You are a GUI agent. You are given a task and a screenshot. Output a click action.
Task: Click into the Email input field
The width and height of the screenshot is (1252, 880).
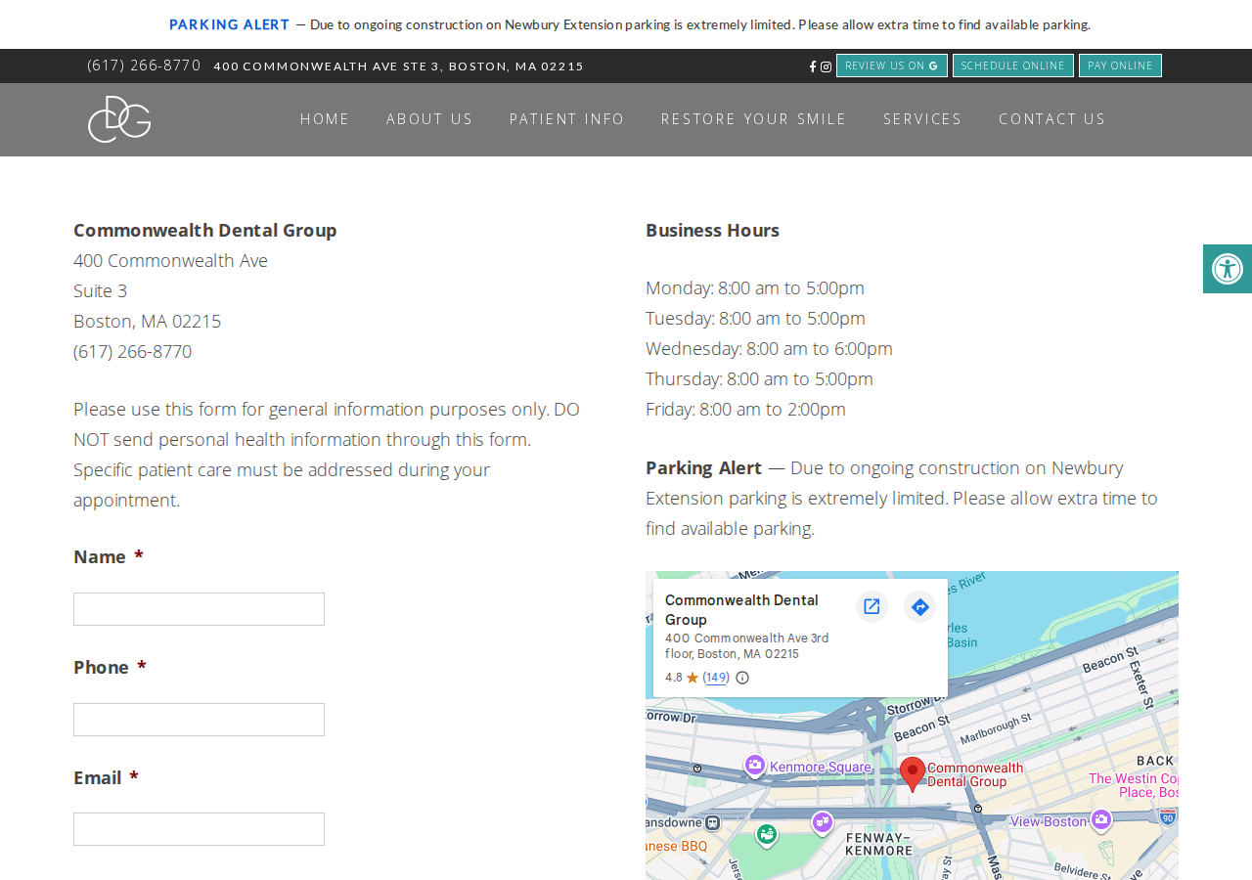(x=199, y=829)
